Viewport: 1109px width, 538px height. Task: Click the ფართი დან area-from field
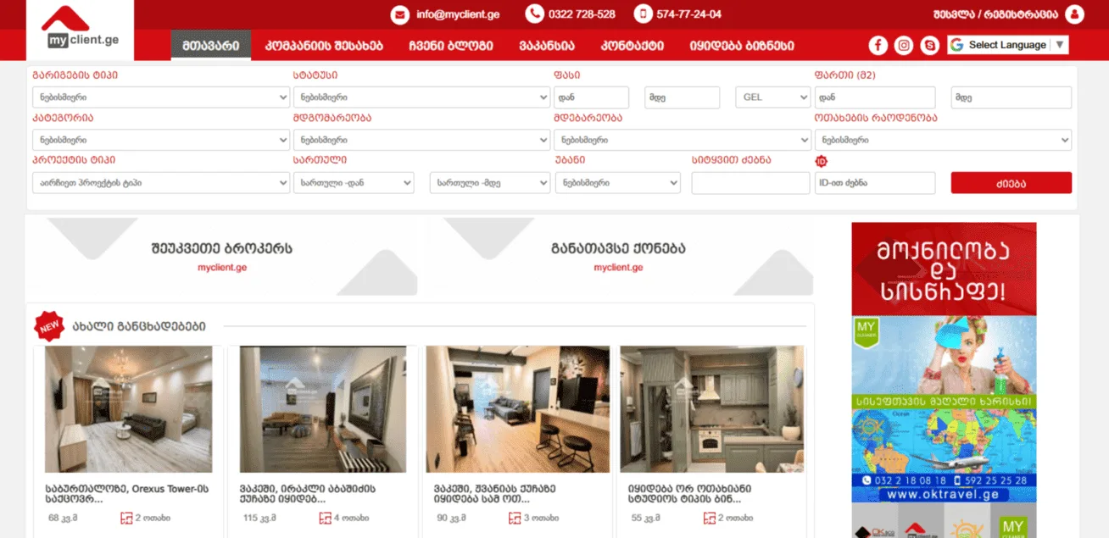click(x=875, y=97)
